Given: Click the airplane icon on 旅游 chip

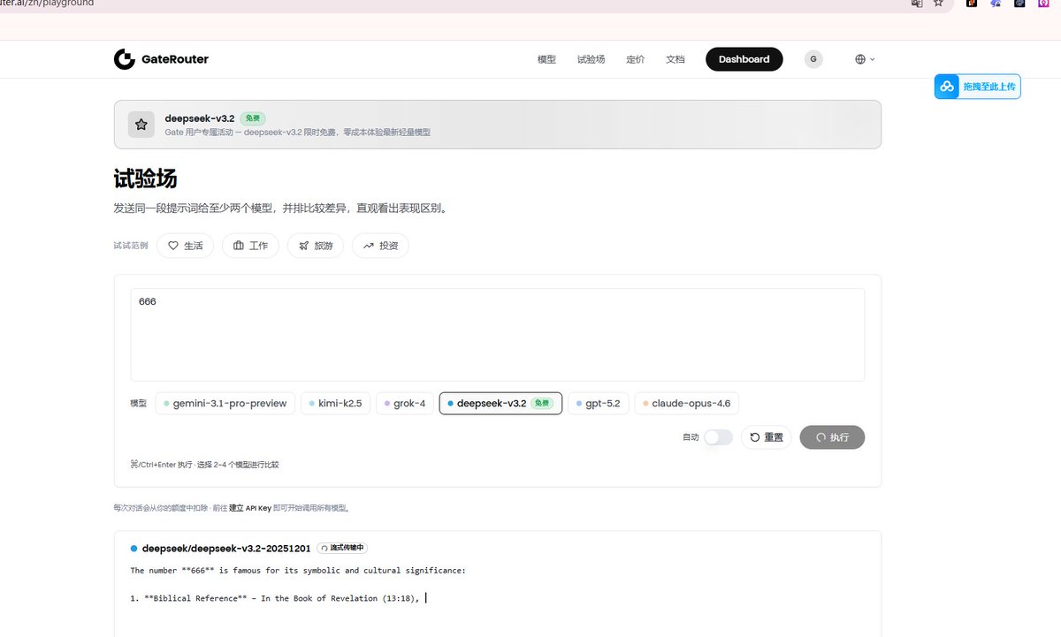Looking at the screenshot, I should click(x=304, y=246).
